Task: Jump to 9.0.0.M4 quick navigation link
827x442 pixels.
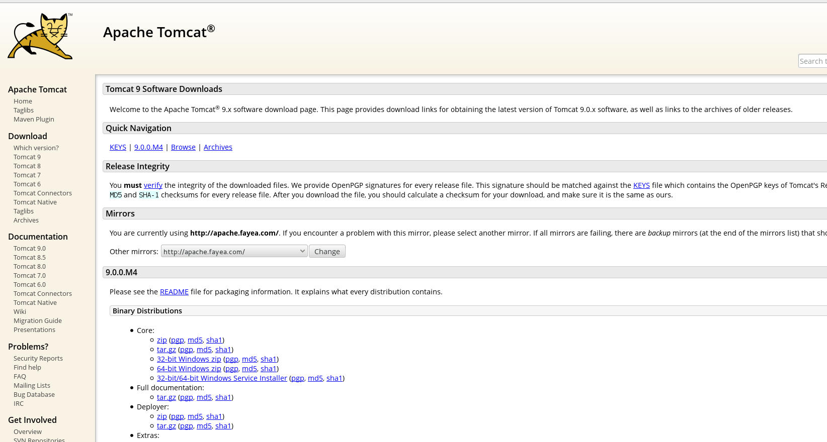Action: tap(148, 147)
